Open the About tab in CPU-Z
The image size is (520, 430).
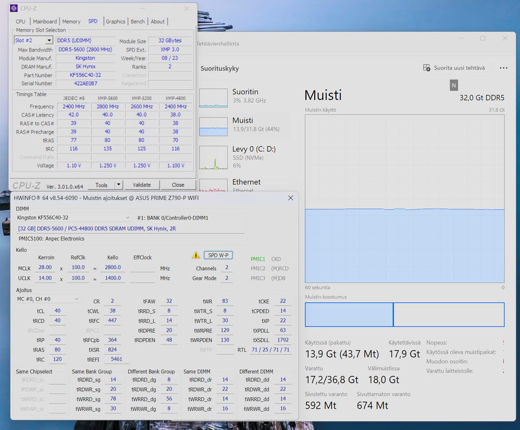(x=158, y=22)
